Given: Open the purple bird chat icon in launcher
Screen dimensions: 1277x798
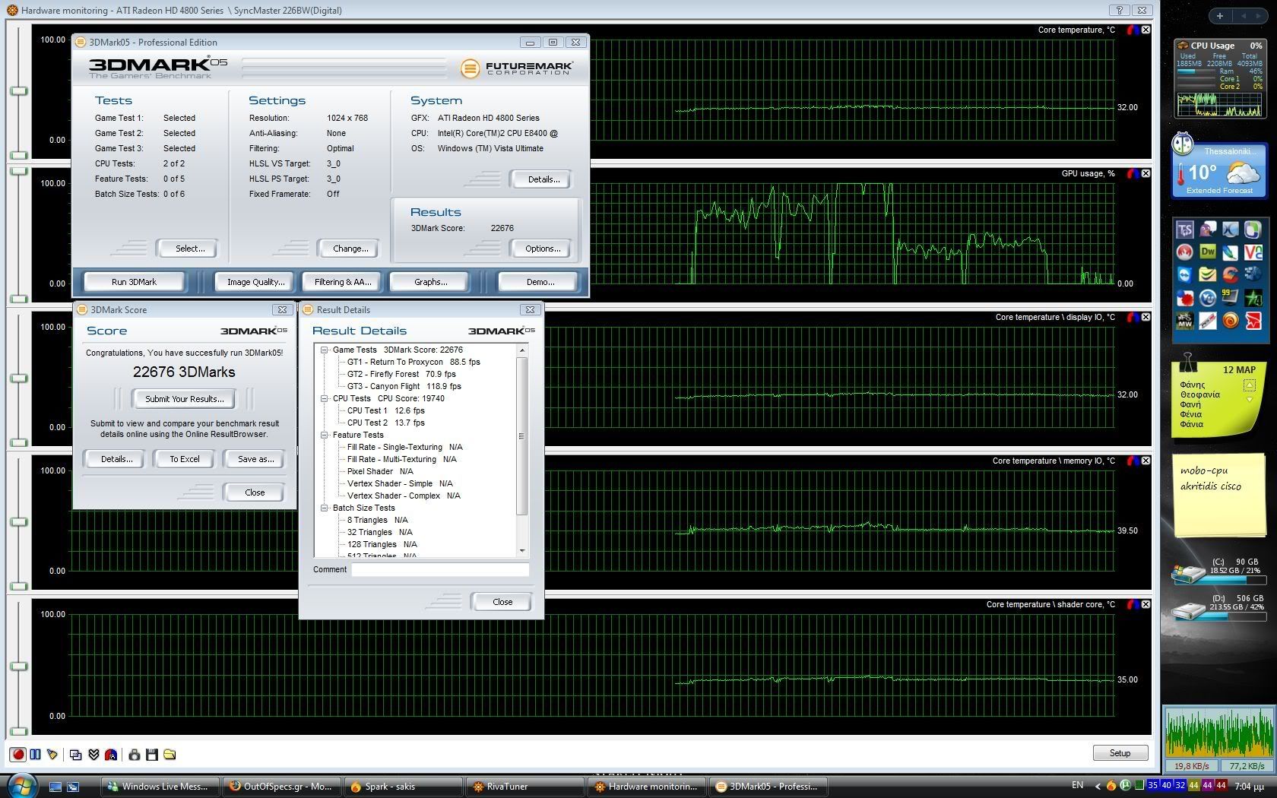Looking at the screenshot, I should pos(1207,229).
